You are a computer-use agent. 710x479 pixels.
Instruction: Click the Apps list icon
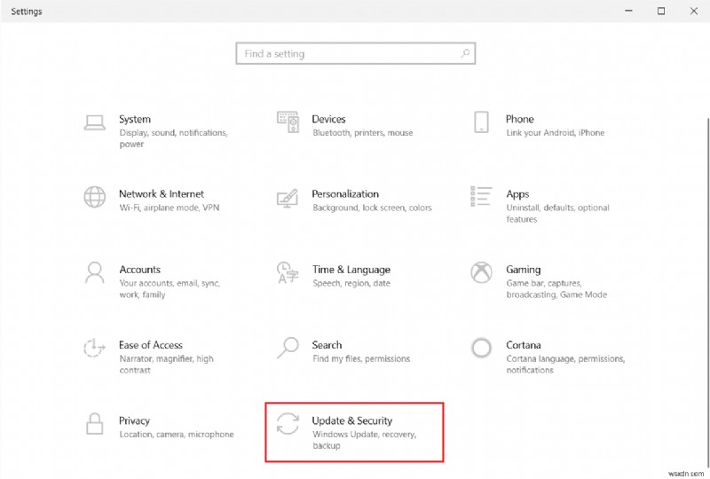tap(481, 196)
